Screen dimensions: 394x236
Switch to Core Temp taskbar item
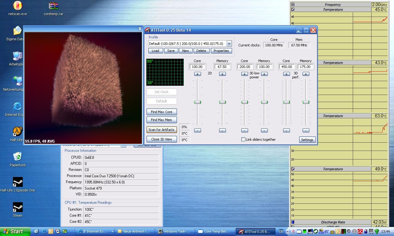pyautogui.click(x=214, y=231)
